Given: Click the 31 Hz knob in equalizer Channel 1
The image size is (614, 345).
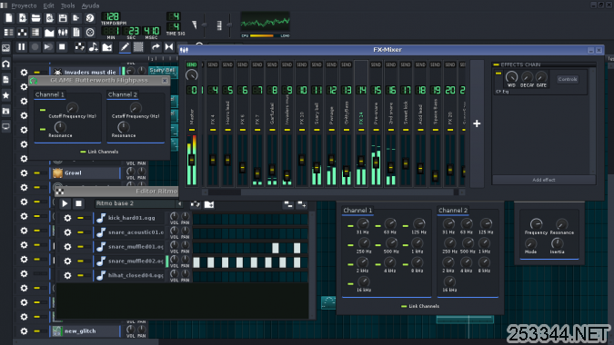Looking at the screenshot, I should click(363, 224).
